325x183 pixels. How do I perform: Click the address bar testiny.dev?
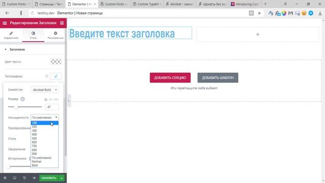coord(46,13)
